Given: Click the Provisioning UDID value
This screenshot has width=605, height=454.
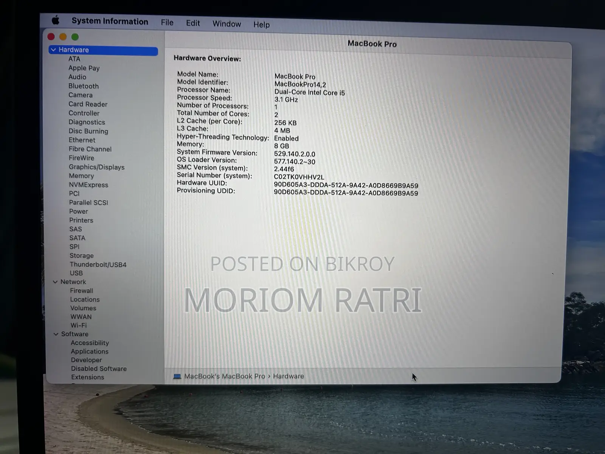Looking at the screenshot, I should (x=346, y=193).
